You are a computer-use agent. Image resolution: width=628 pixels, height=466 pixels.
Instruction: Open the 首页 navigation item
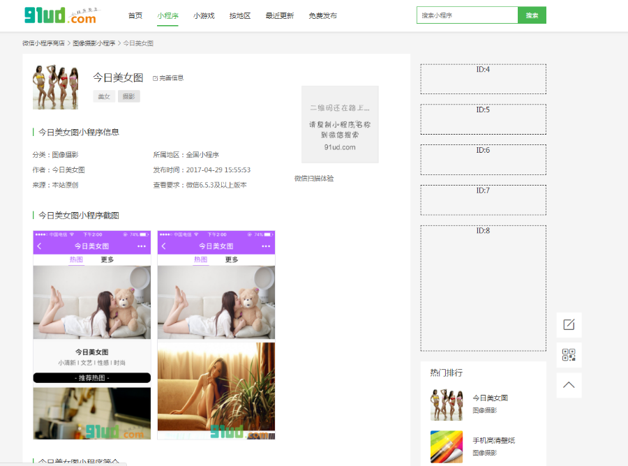point(135,15)
